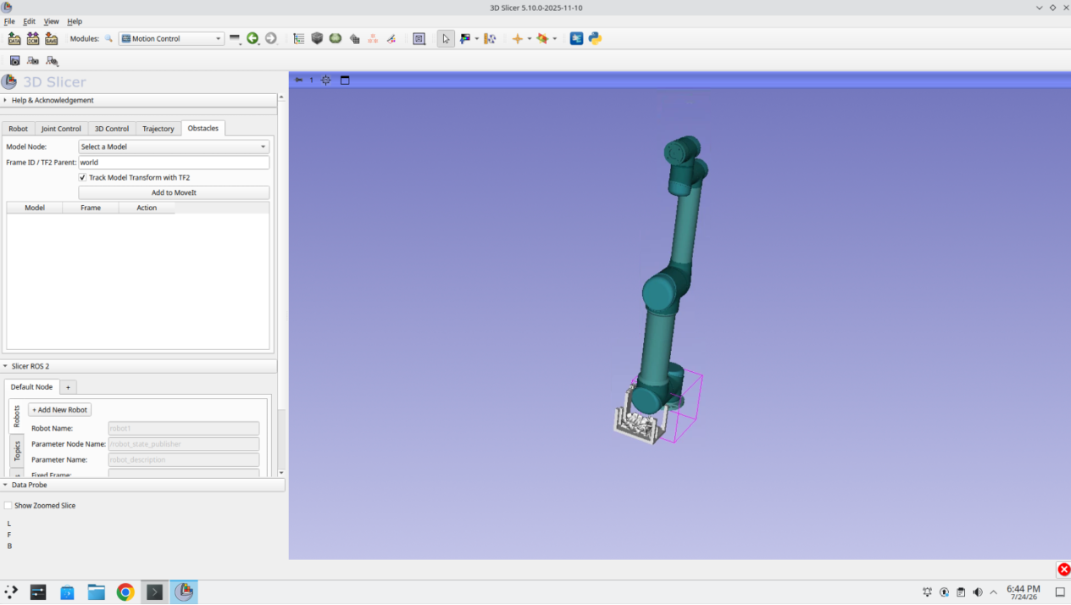Click the red error indicator in status bar
Viewport: 1071px width, 605px height.
click(1063, 569)
